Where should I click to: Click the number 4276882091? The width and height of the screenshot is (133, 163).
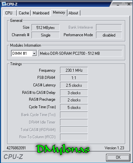point(16,148)
